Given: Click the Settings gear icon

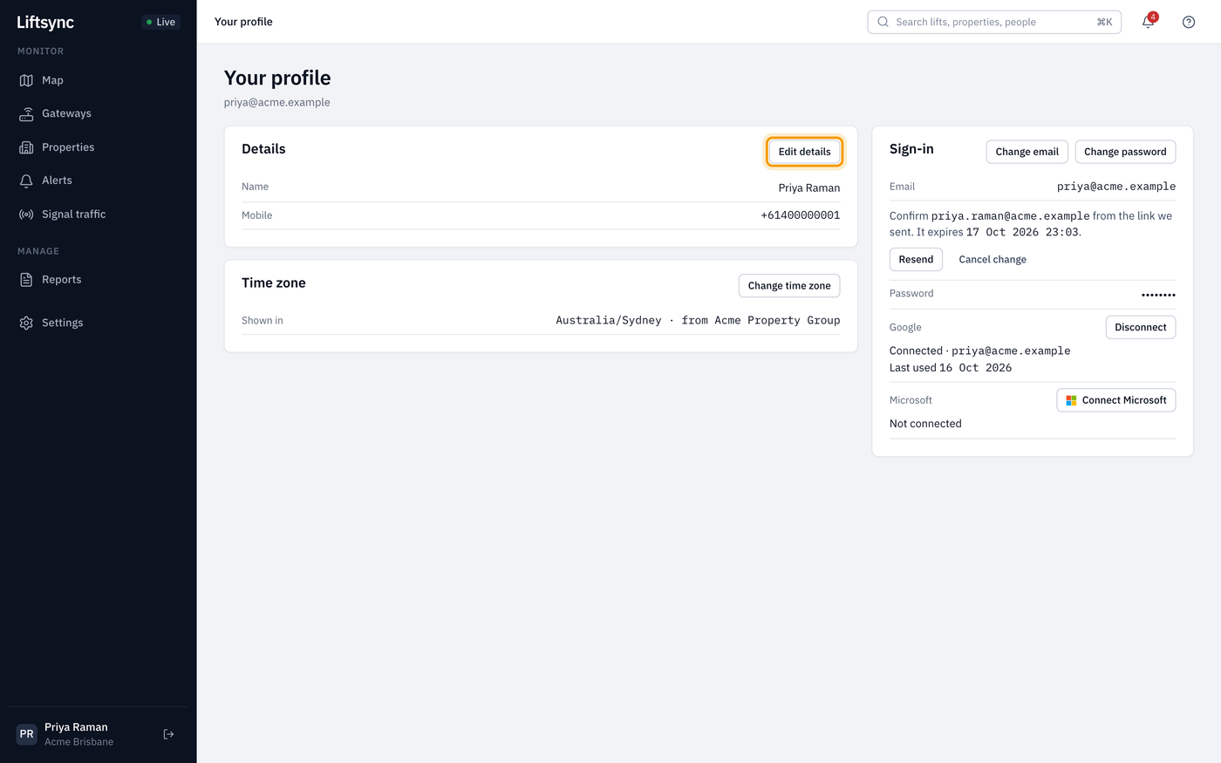Looking at the screenshot, I should pos(26,323).
